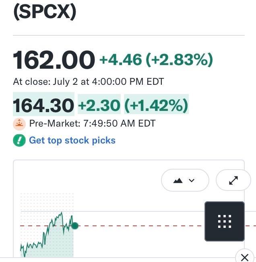Click the (SPCX) ticker heading
Viewport: 256px width, 262px height.
pos(45,12)
